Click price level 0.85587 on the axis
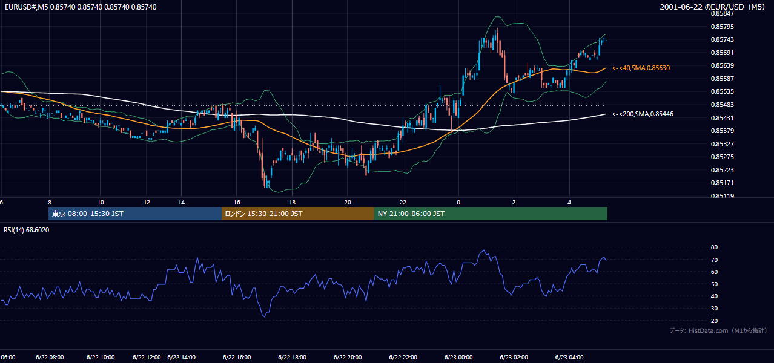Viewport: 774px width, 363px height. (x=722, y=79)
